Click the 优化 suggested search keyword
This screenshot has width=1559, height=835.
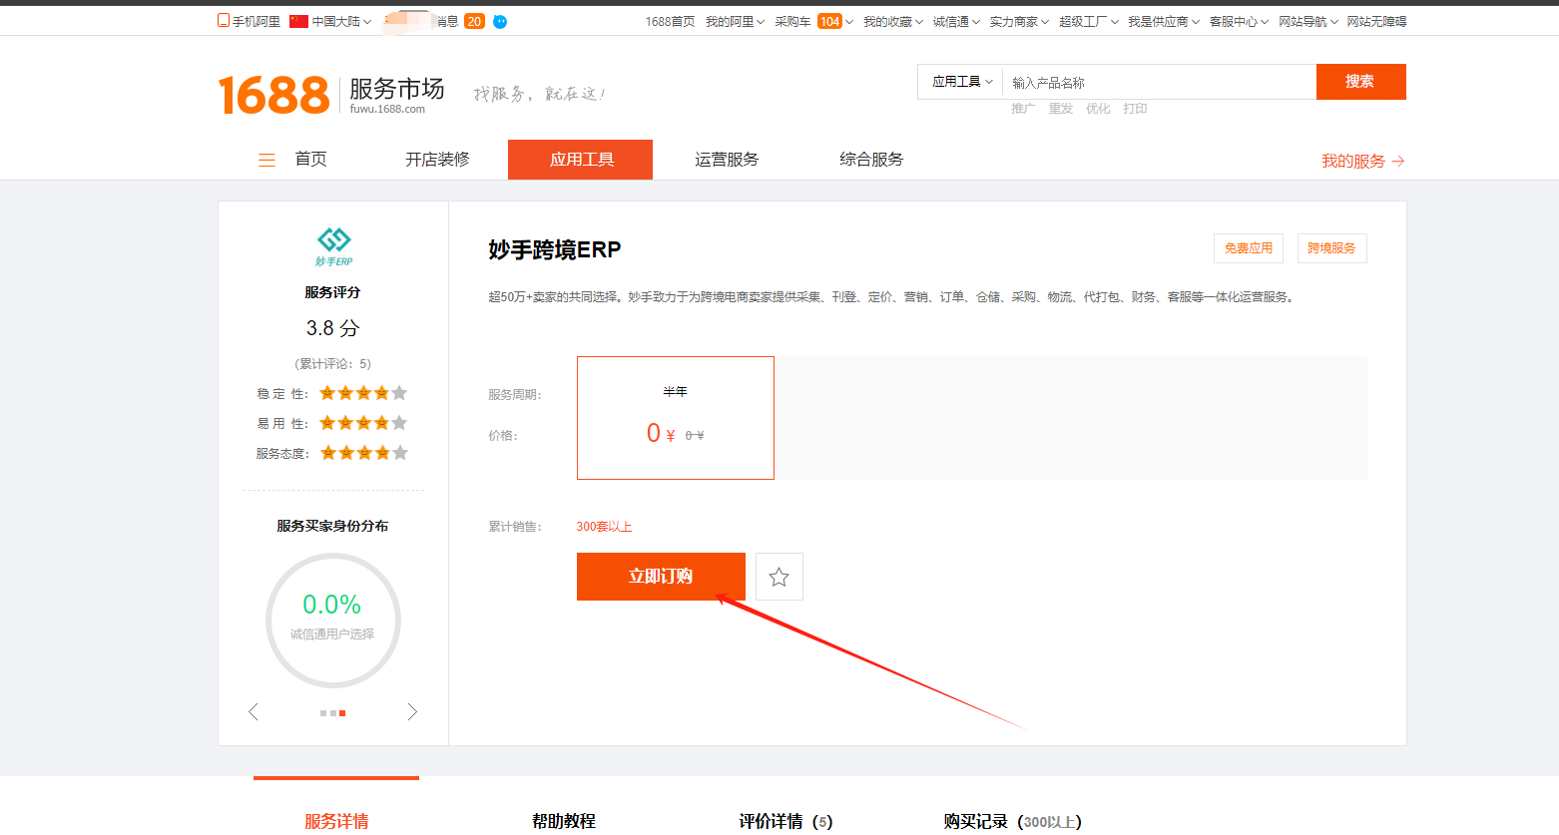click(x=1098, y=109)
